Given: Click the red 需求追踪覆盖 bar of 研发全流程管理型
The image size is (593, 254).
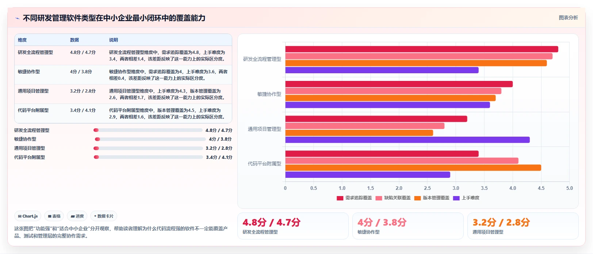Looking at the screenshot, I should click(422, 49).
